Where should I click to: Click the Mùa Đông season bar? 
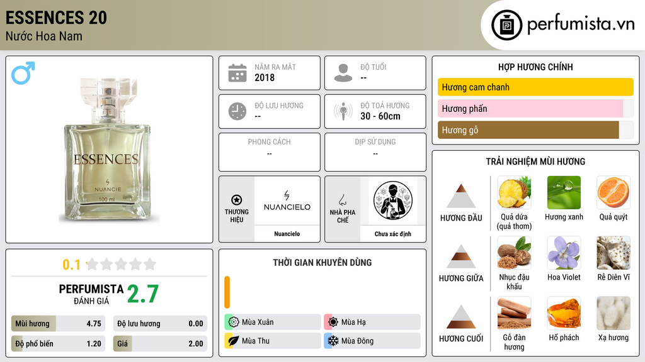[372, 341]
